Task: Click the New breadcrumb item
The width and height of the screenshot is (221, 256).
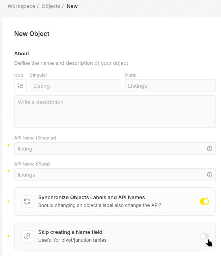Action: pos(72,6)
